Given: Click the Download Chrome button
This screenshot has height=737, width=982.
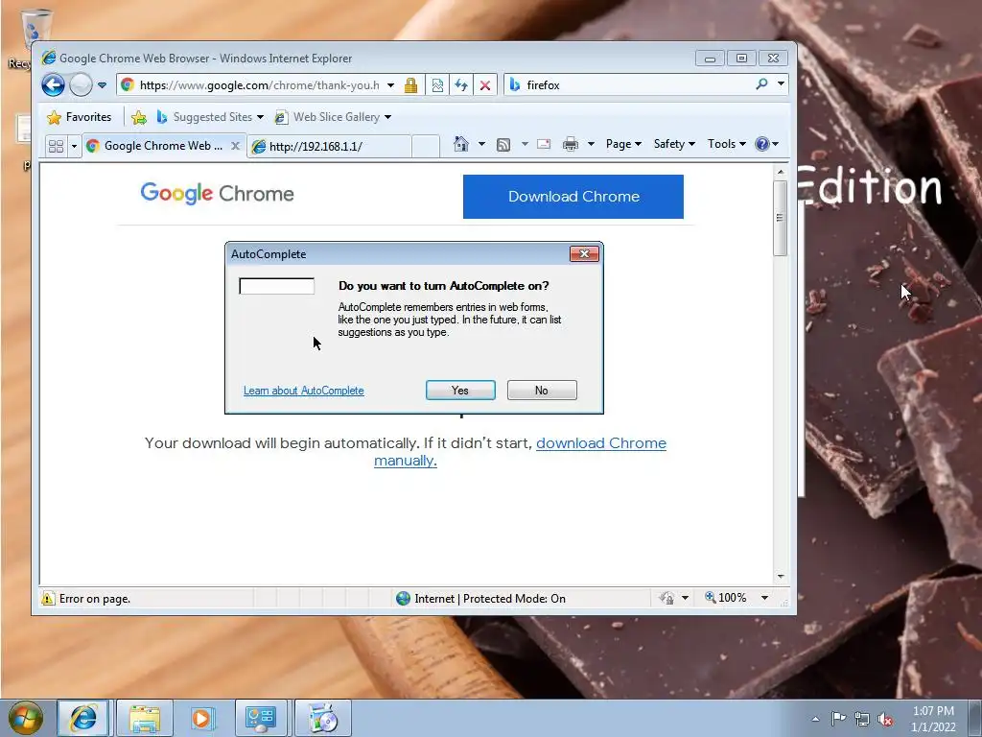Looking at the screenshot, I should coord(573,196).
